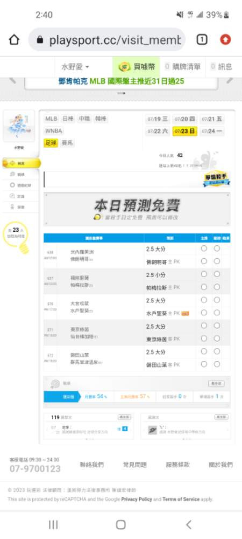
Task: Select 主推 radio for 佛朗明哥 主 PK
Action: tap(204, 261)
